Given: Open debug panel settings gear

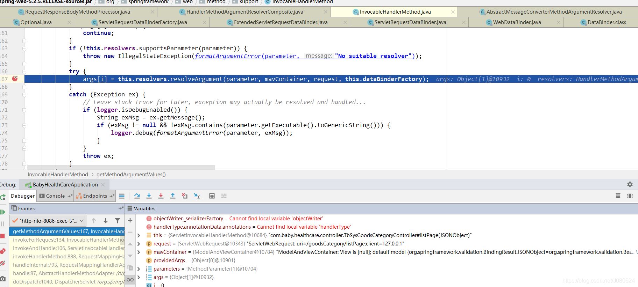Looking at the screenshot, I should (630, 184).
